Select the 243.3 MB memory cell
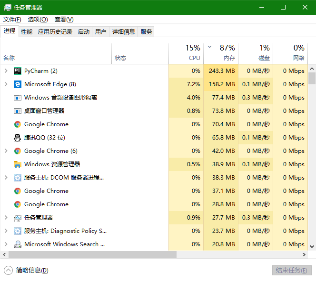The height and width of the screenshot is (282, 316). tap(221, 71)
